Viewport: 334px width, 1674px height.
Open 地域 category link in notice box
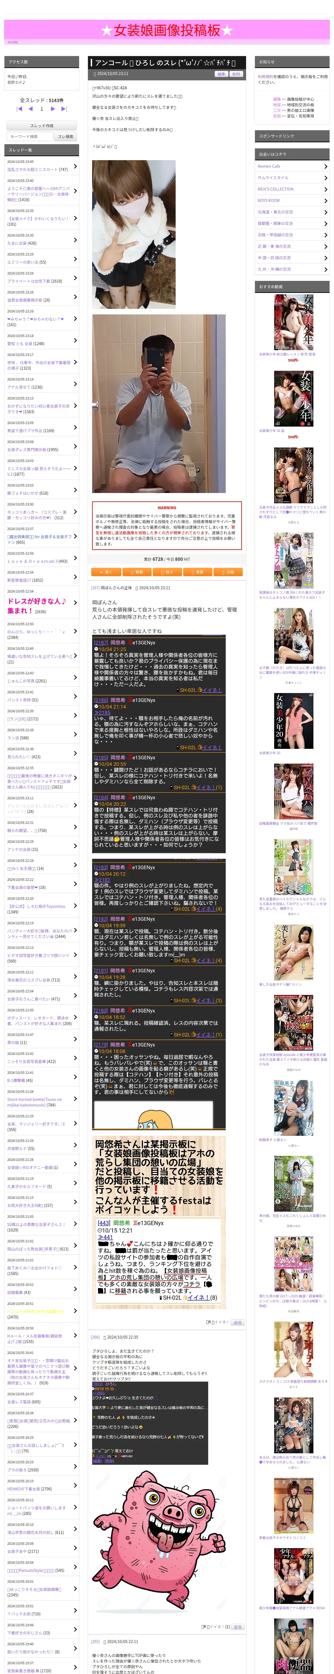point(277,105)
